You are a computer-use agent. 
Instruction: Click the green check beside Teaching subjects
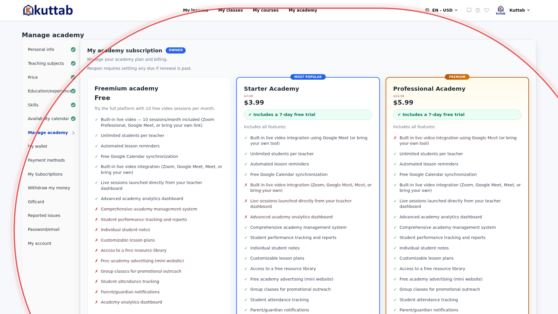(x=73, y=63)
